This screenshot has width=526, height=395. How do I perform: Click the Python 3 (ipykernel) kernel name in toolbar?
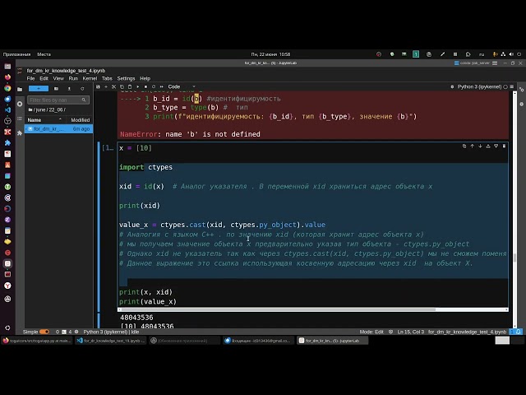pyautogui.click(x=479, y=86)
